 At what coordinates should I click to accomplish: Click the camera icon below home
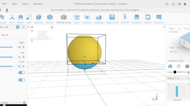coord(32,31)
